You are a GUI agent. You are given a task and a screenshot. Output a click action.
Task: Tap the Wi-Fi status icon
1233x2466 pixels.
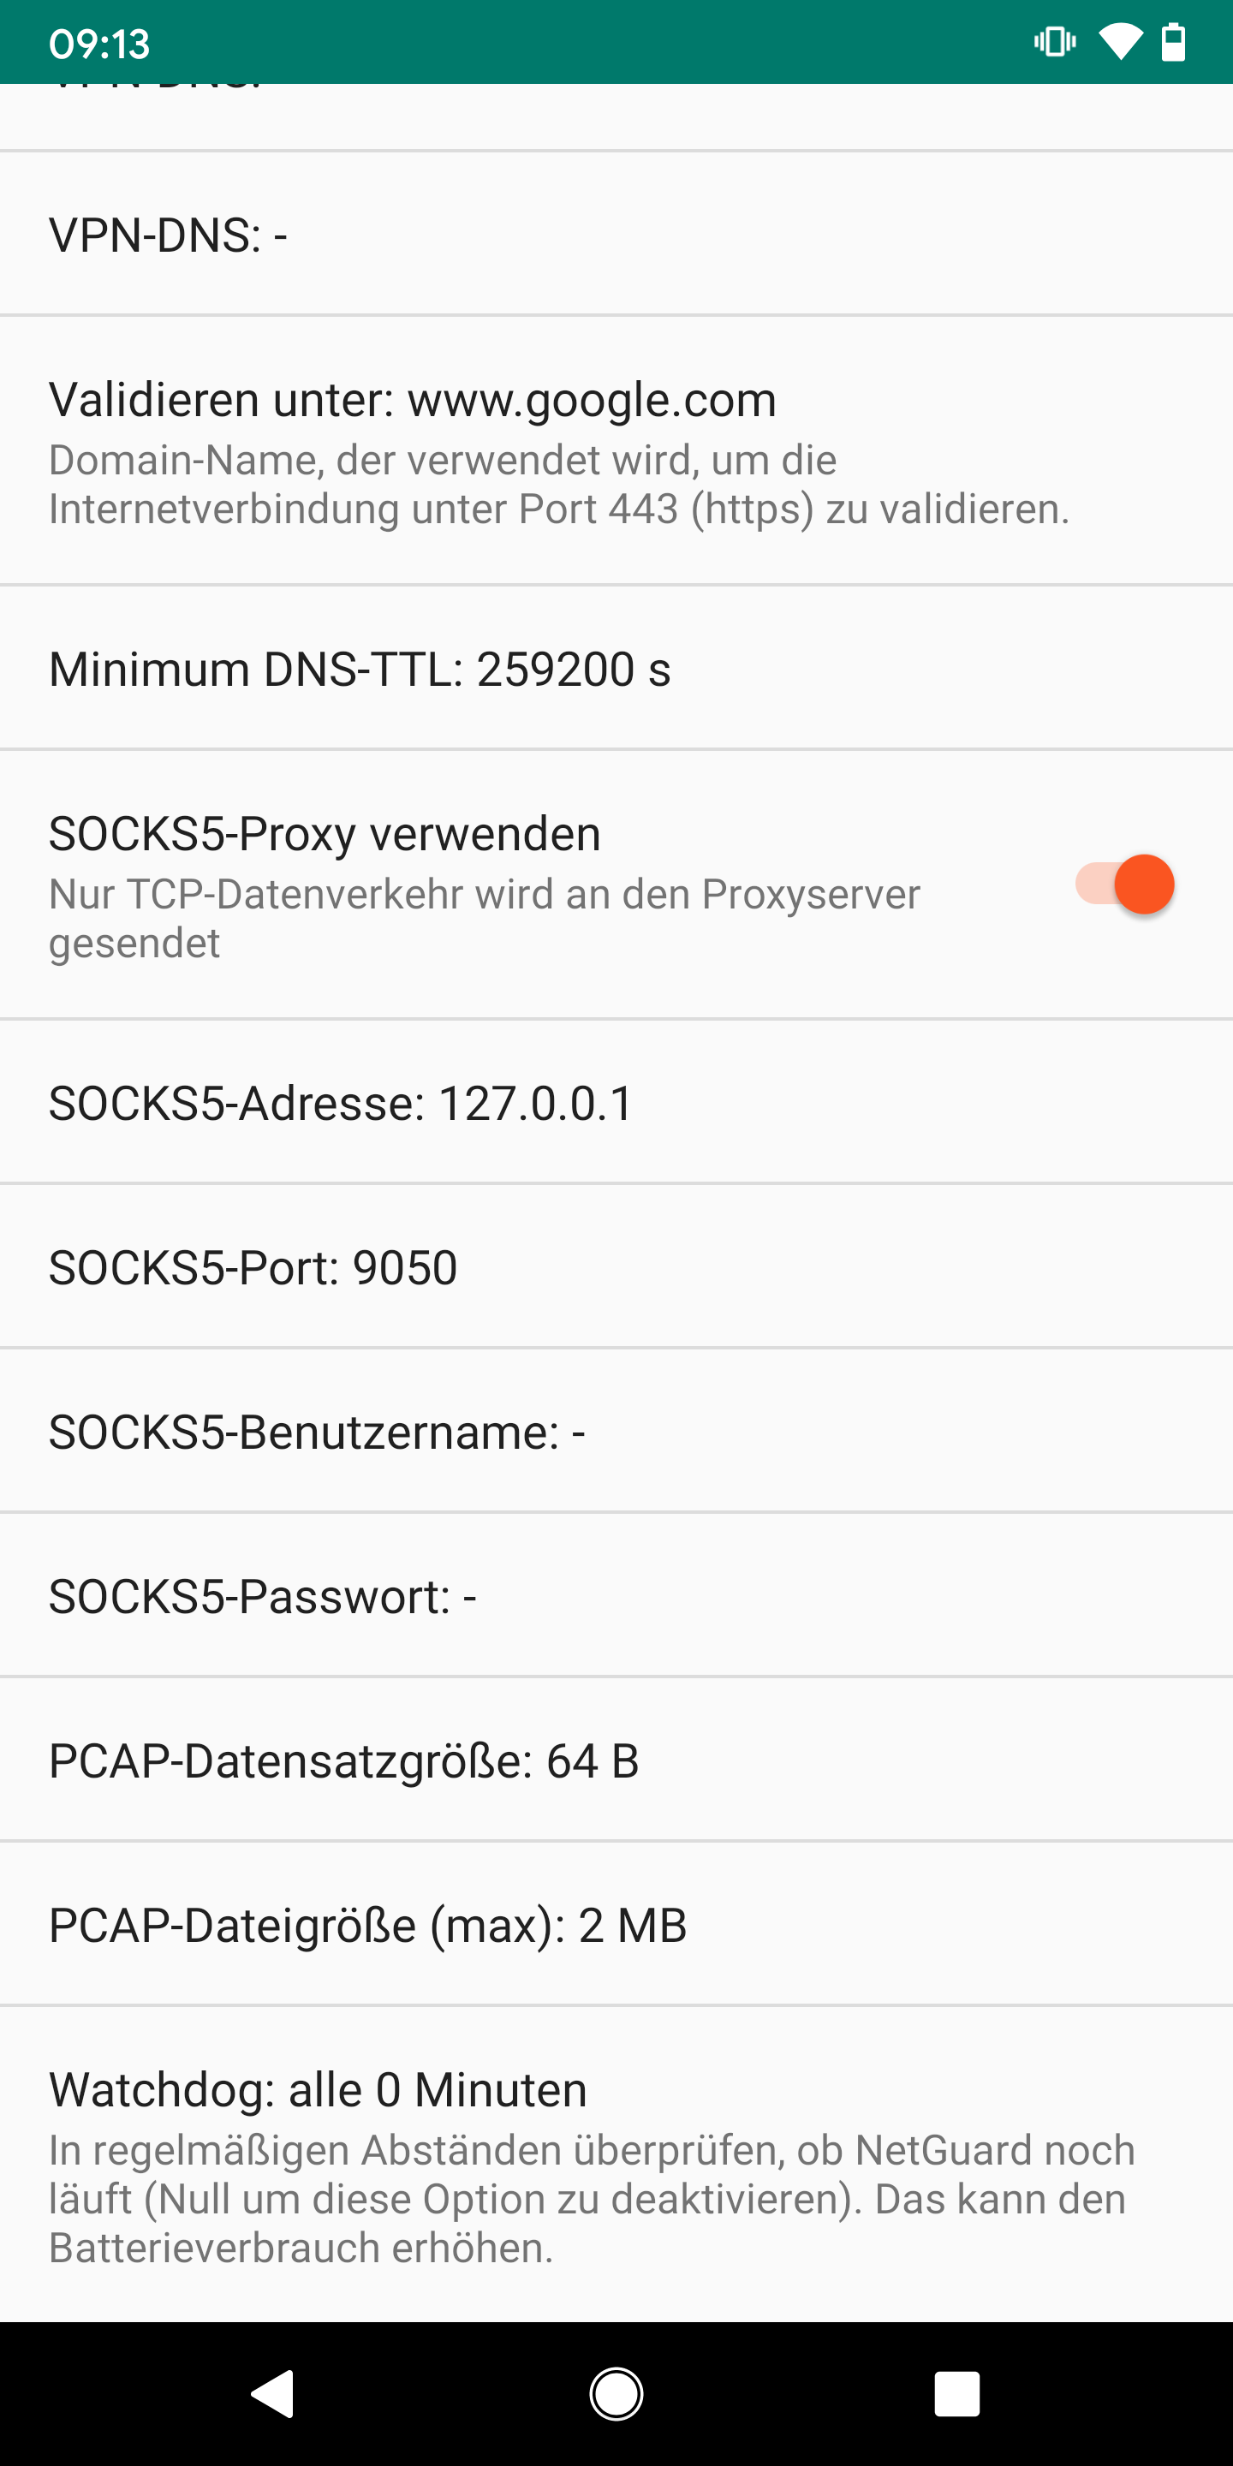coord(1119,42)
